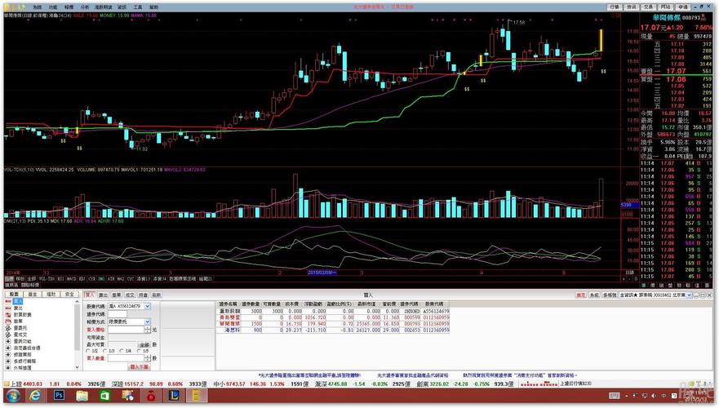Viewport: 719px width, 408px height.
Task: Launch Internet Explorer from the taskbar
Action: (35, 395)
